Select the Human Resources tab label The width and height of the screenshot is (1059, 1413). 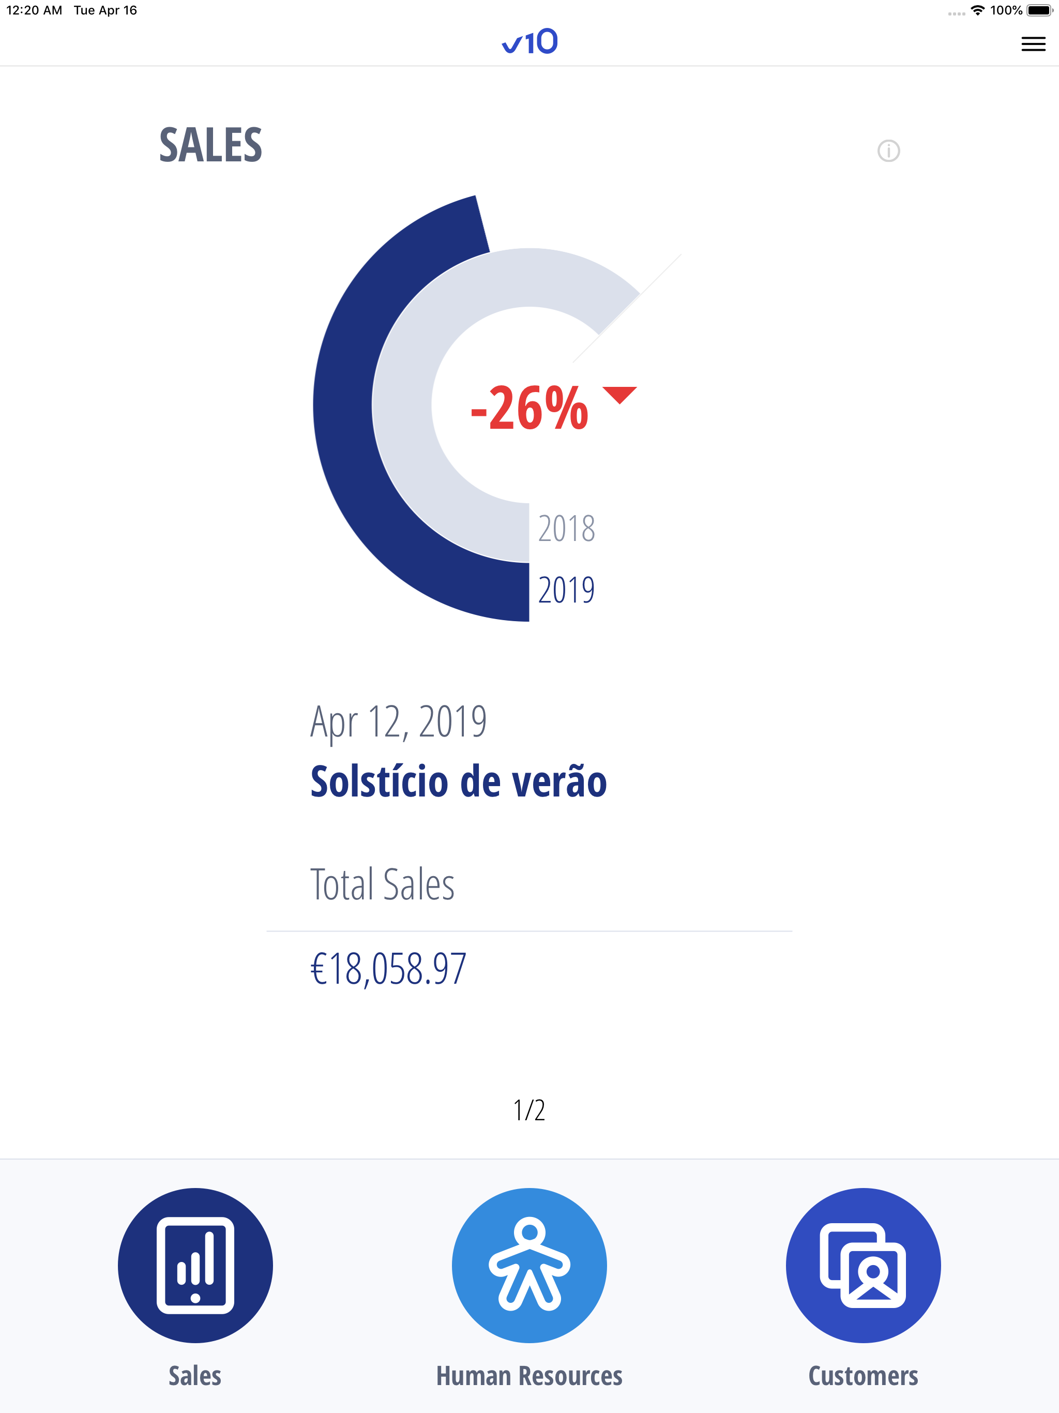[x=529, y=1375]
